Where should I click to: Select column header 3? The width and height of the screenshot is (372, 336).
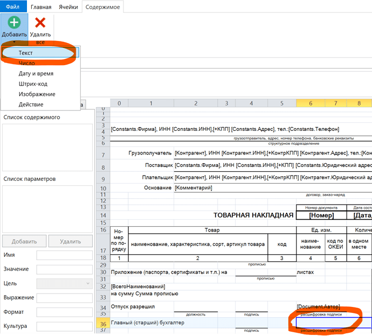coord(226,103)
